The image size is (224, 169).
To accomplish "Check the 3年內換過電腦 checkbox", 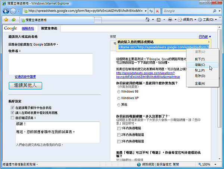I will pyautogui.click(x=119, y=142).
